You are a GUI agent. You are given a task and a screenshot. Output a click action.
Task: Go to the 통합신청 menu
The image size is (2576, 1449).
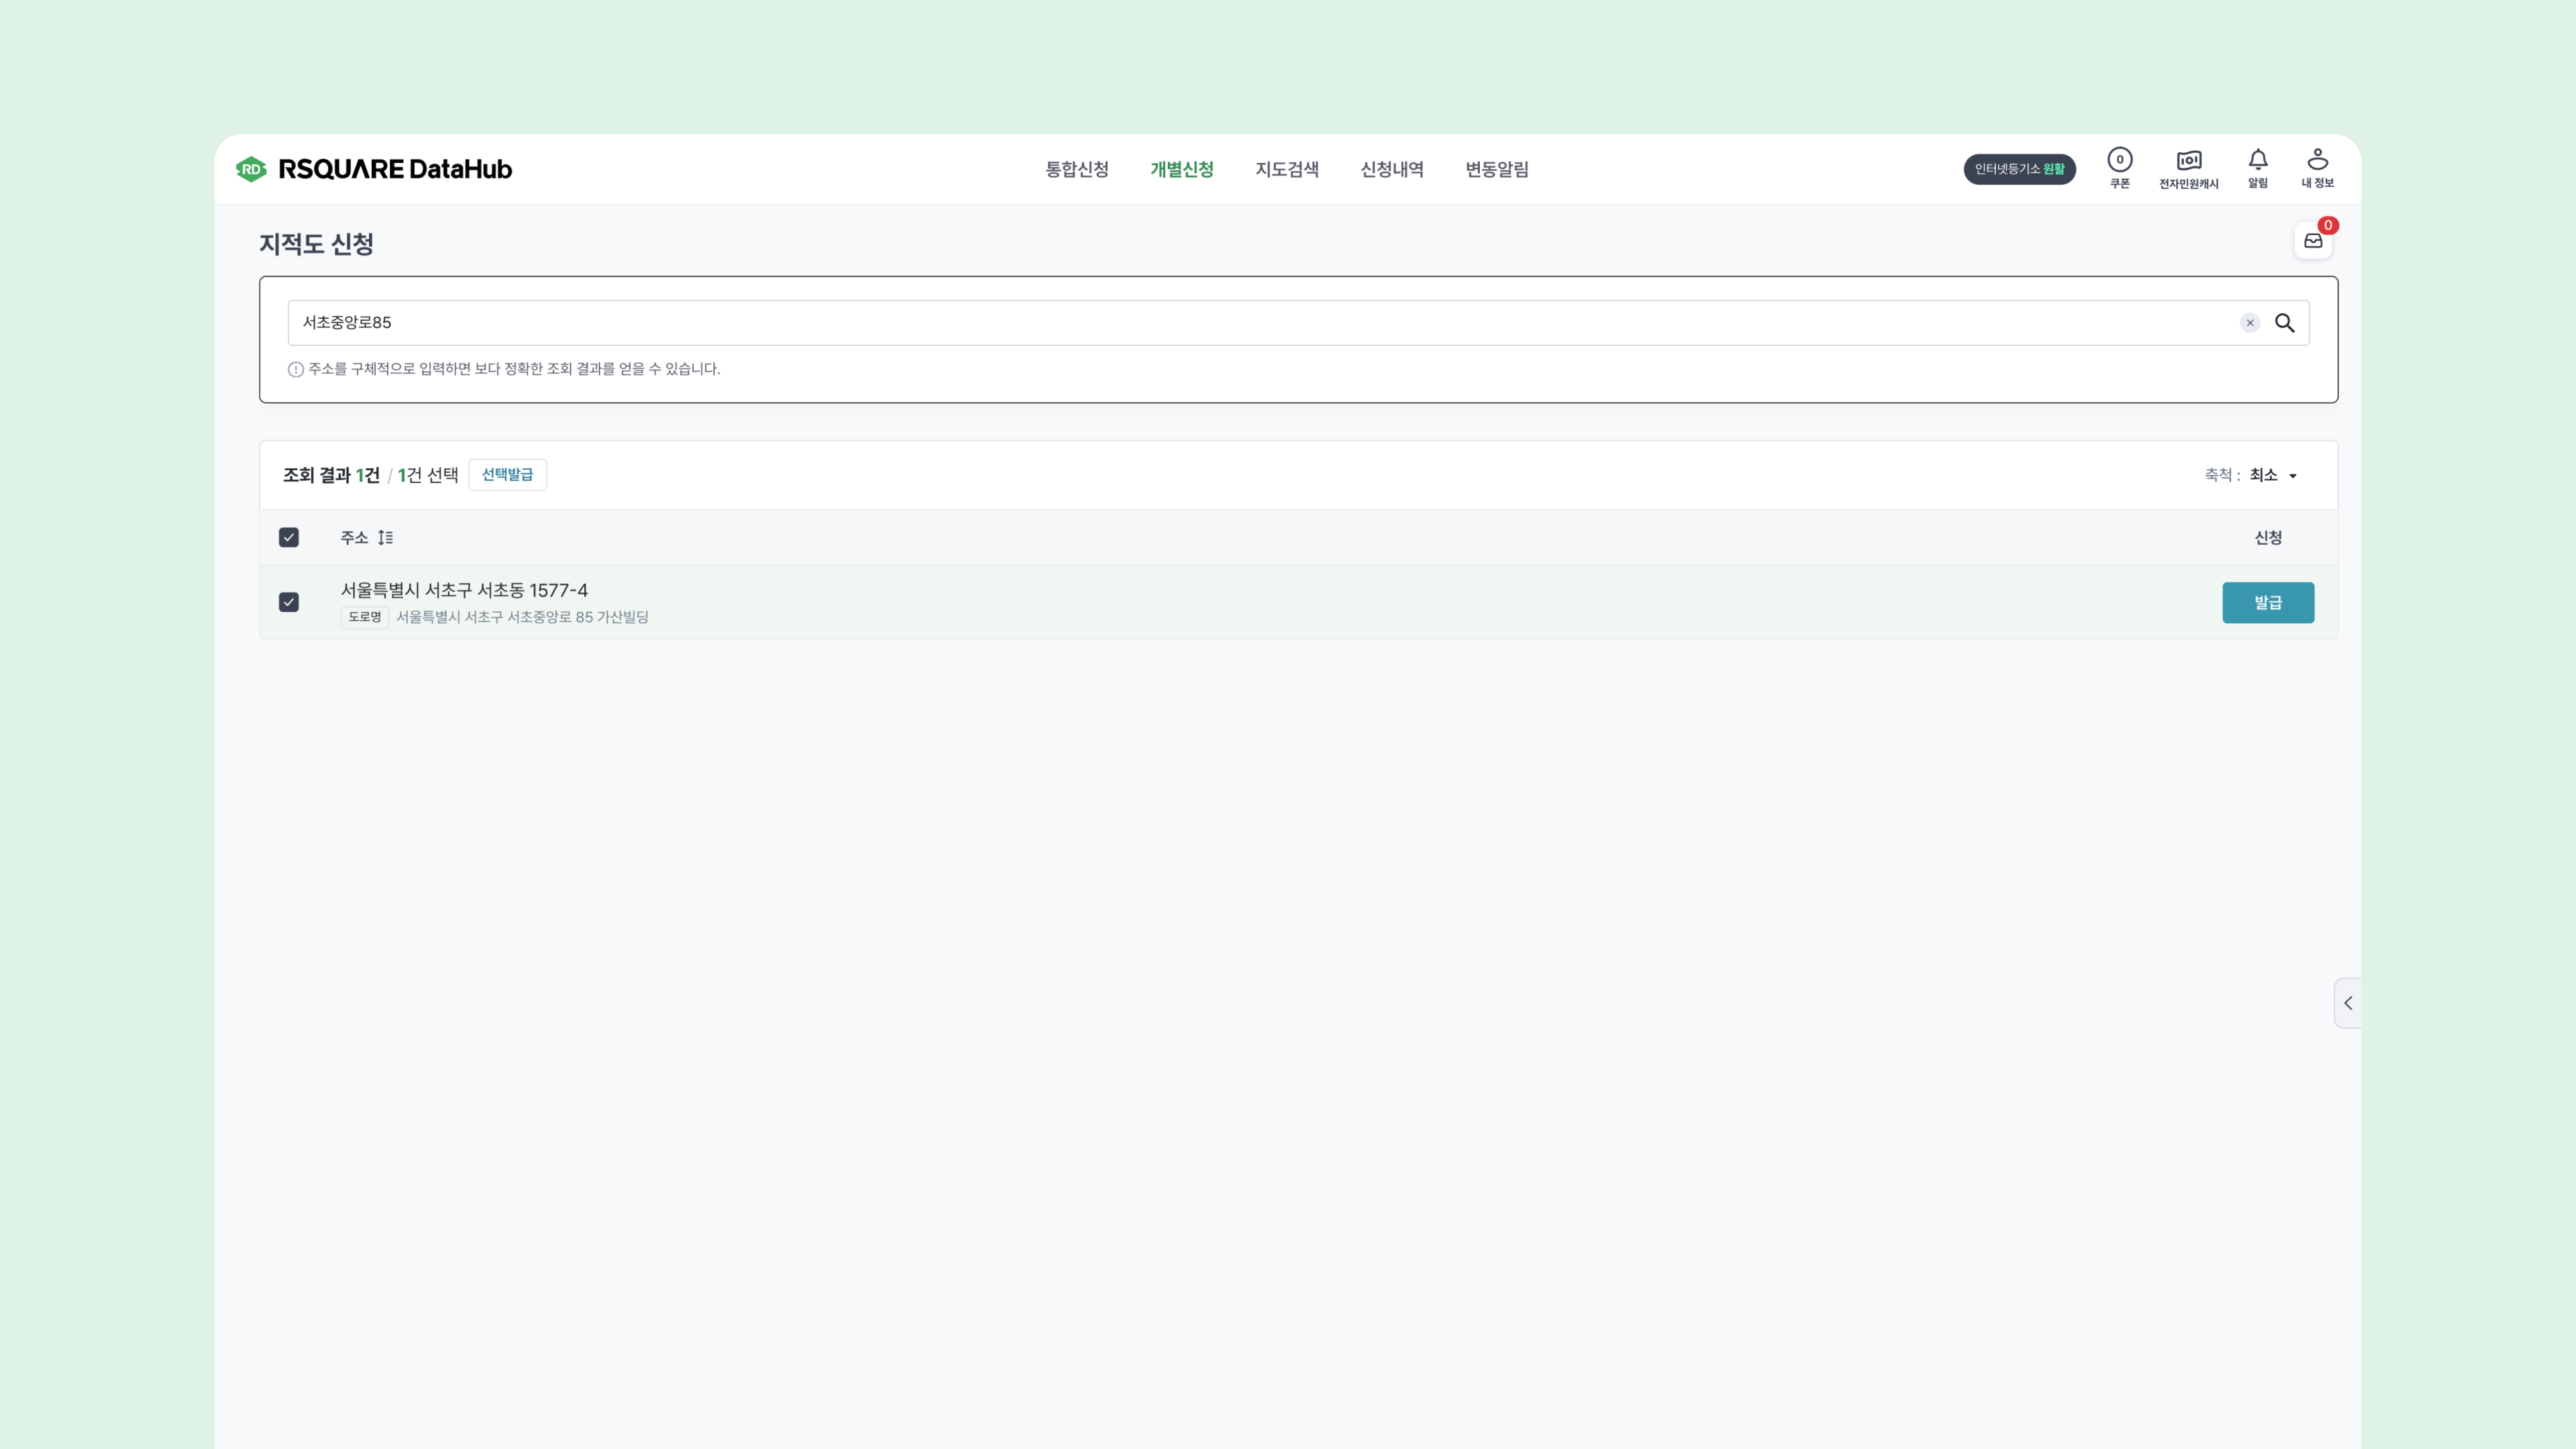[1076, 169]
